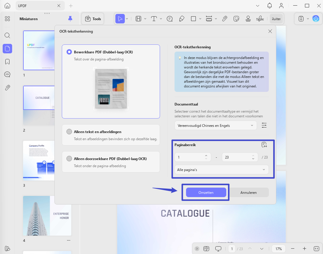323x254 pixels.
Task: Open the bookmarks panel icon
Action: coord(7,62)
